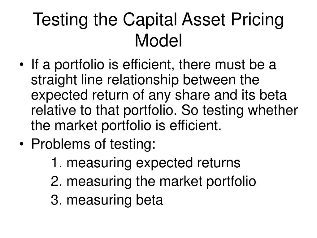Click the number '3.' in the list
Image resolution: width=317 pixels, height=238 pixels.
coord(56,200)
